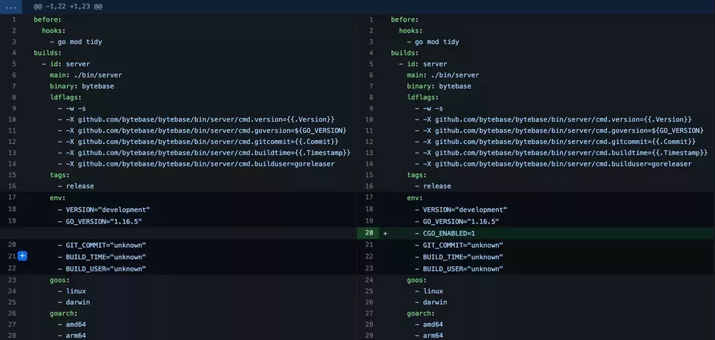This screenshot has height=340, width=715.
Task: Click line number 10 in the right pane
Action: (369, 119)
